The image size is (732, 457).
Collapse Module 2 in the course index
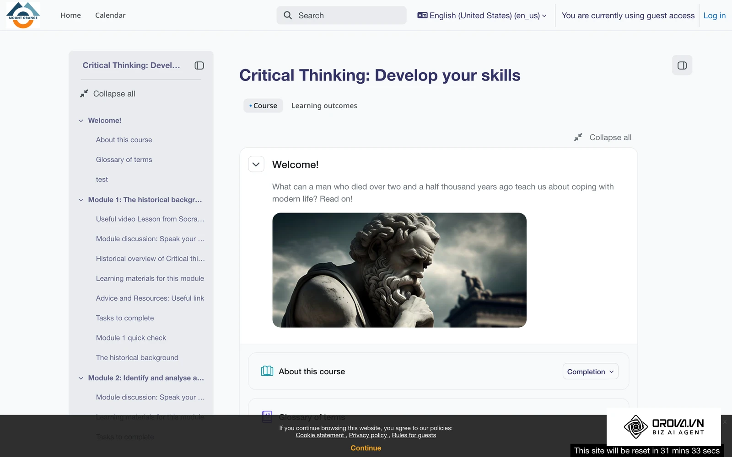tap(81, 378)
